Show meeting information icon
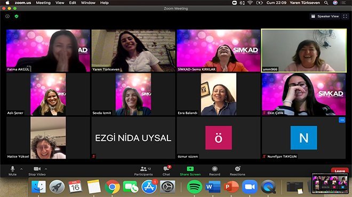 point(7,16)
